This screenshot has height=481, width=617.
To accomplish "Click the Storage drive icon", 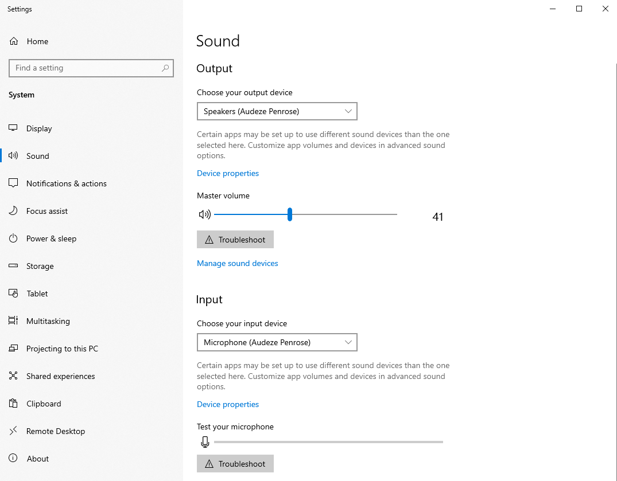I will point(13,265).
